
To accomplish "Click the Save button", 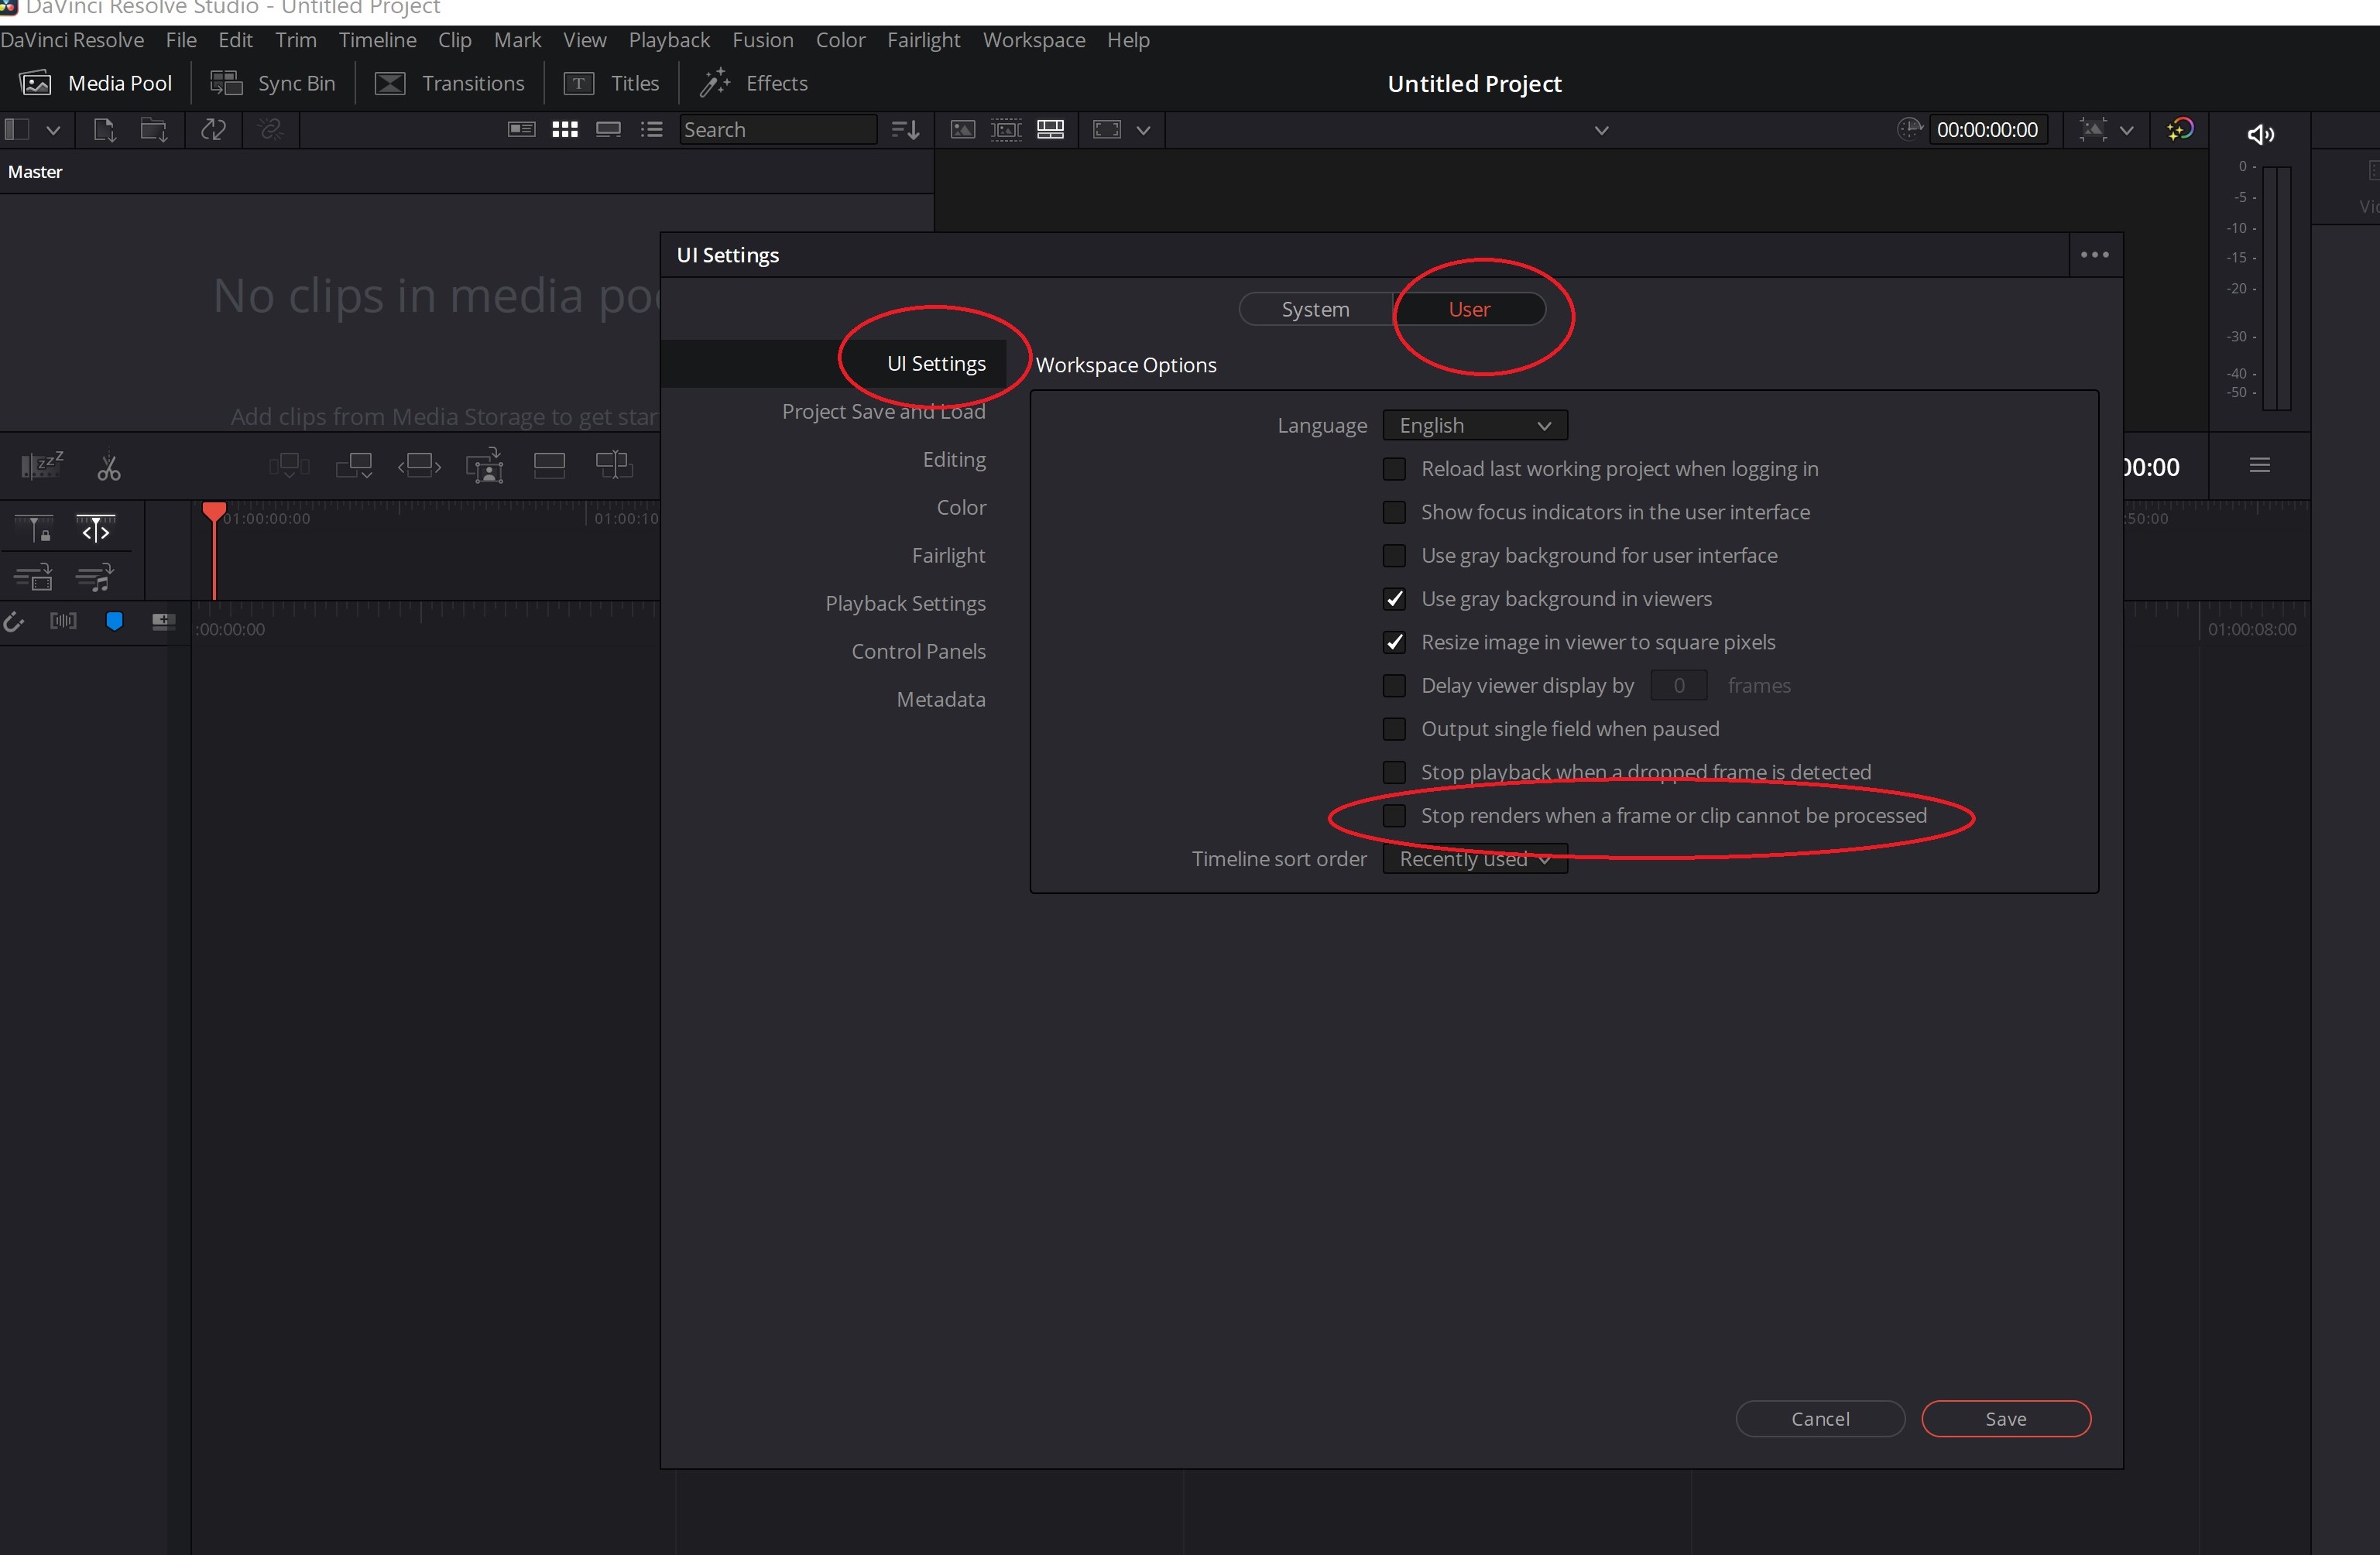I will click(x=2005, y=1419).
